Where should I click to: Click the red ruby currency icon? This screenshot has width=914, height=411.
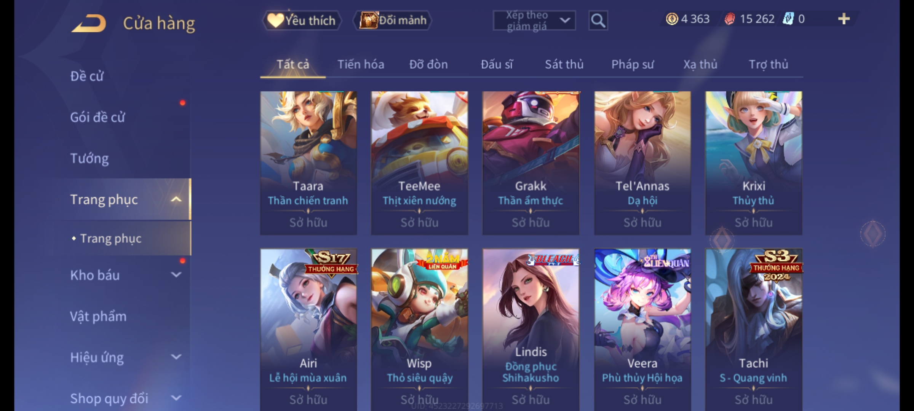[x=729, y=19]
